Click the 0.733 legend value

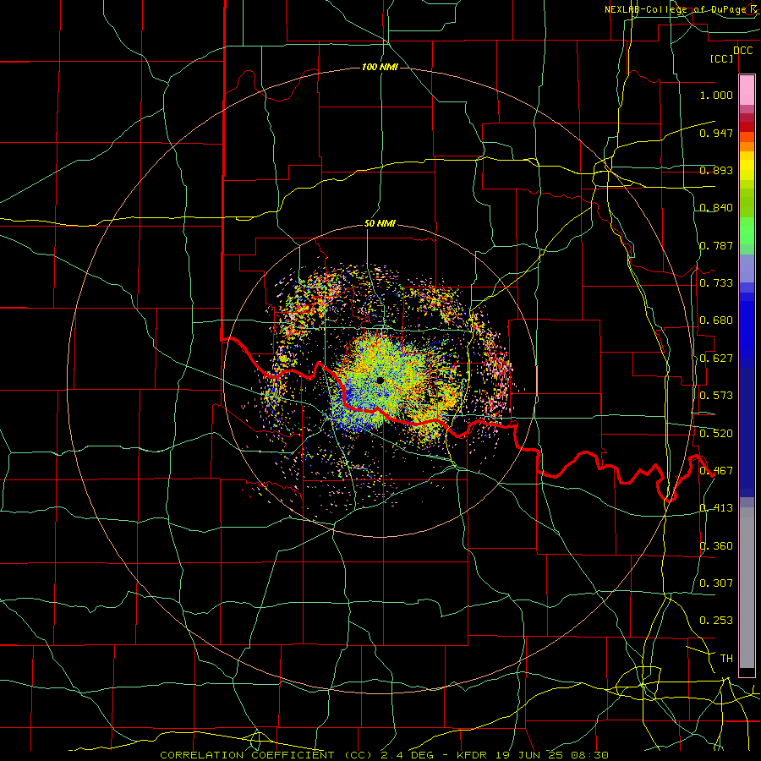(716, 283)
